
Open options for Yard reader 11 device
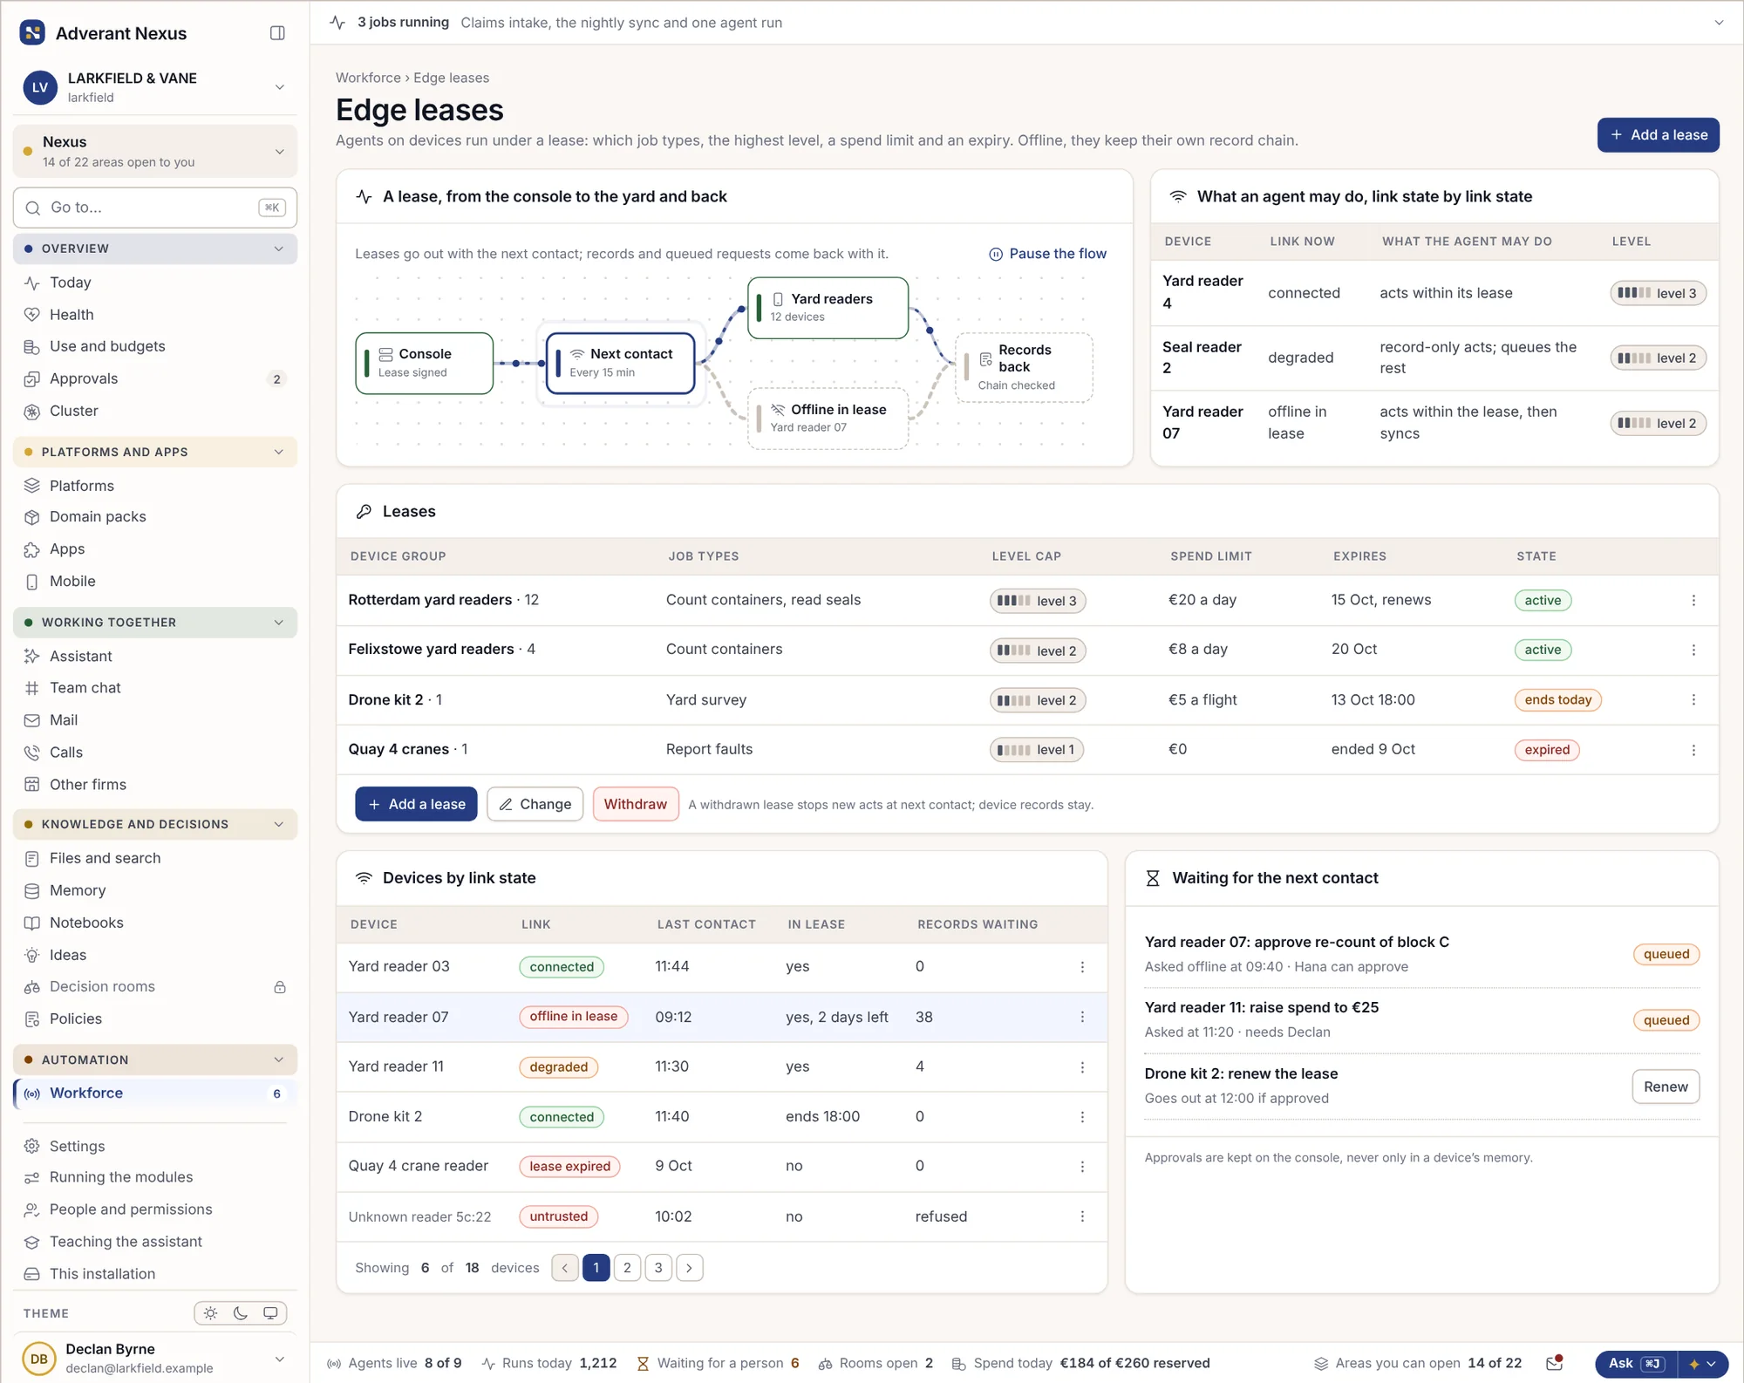click(1082, 1068)
